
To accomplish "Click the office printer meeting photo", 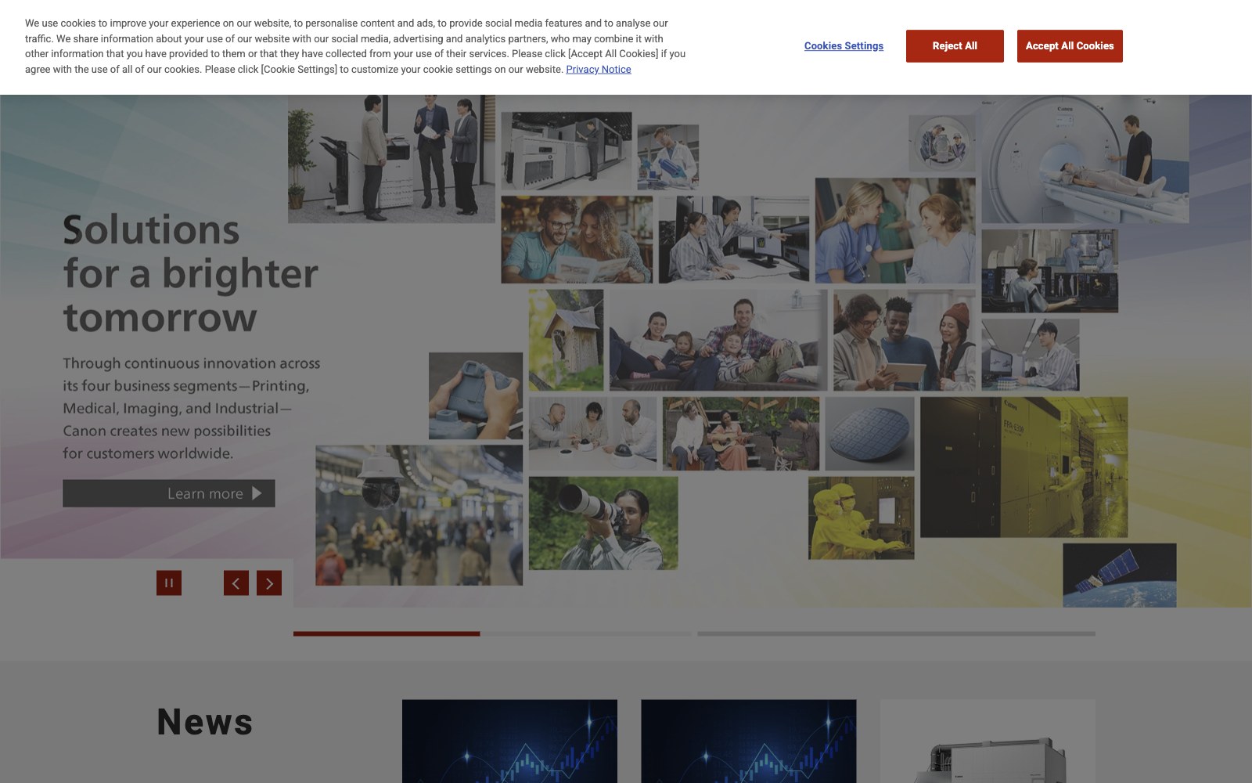I will 391,159.
